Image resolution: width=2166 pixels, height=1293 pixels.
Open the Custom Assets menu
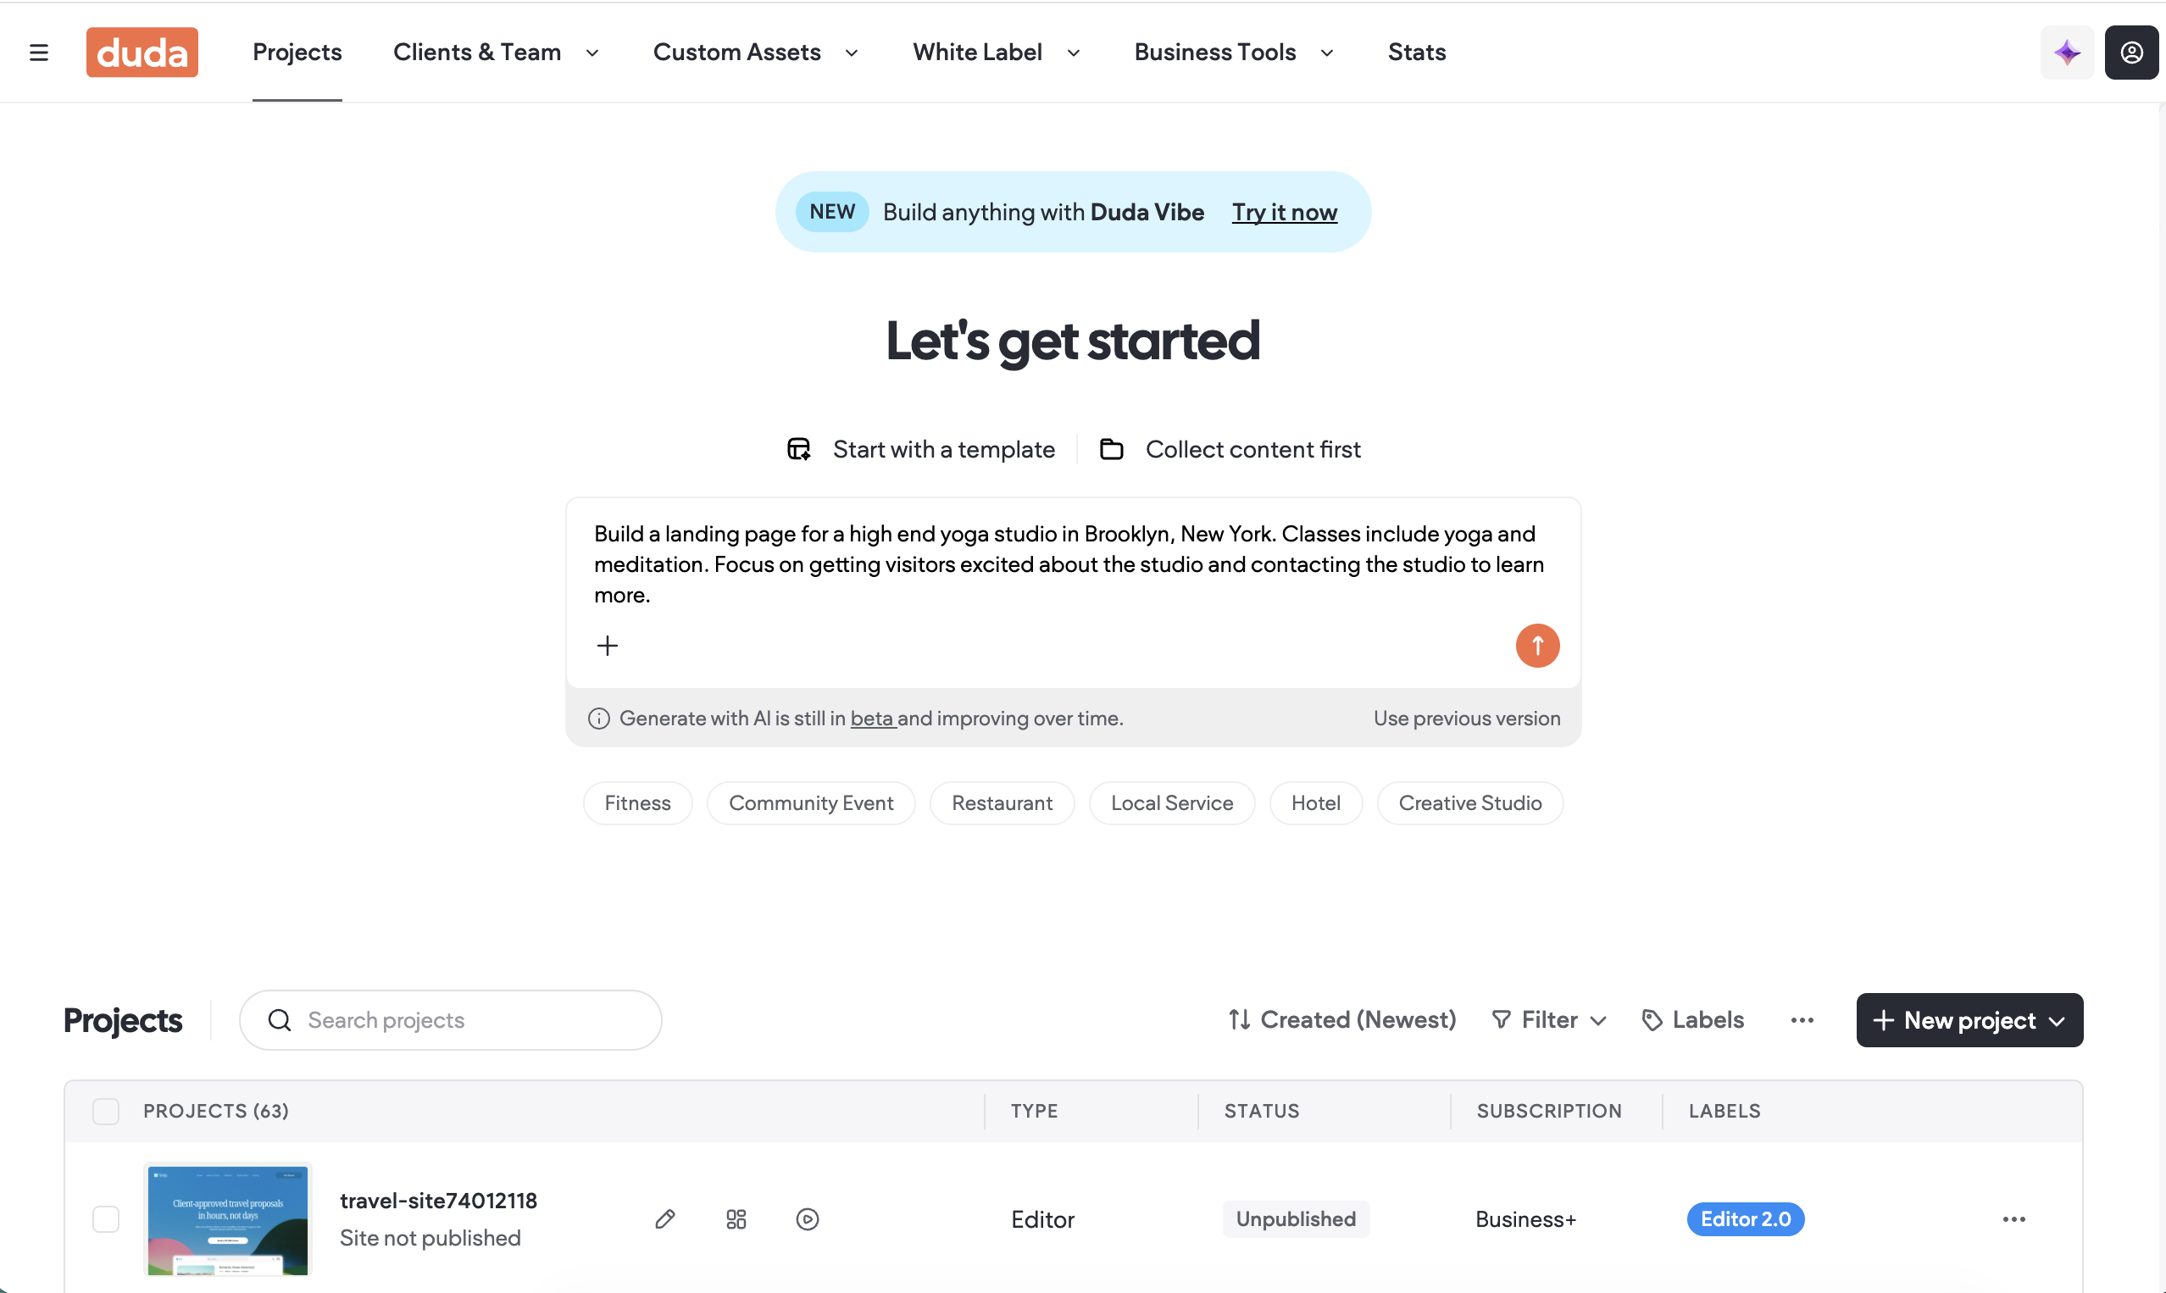tap(755, 53)
